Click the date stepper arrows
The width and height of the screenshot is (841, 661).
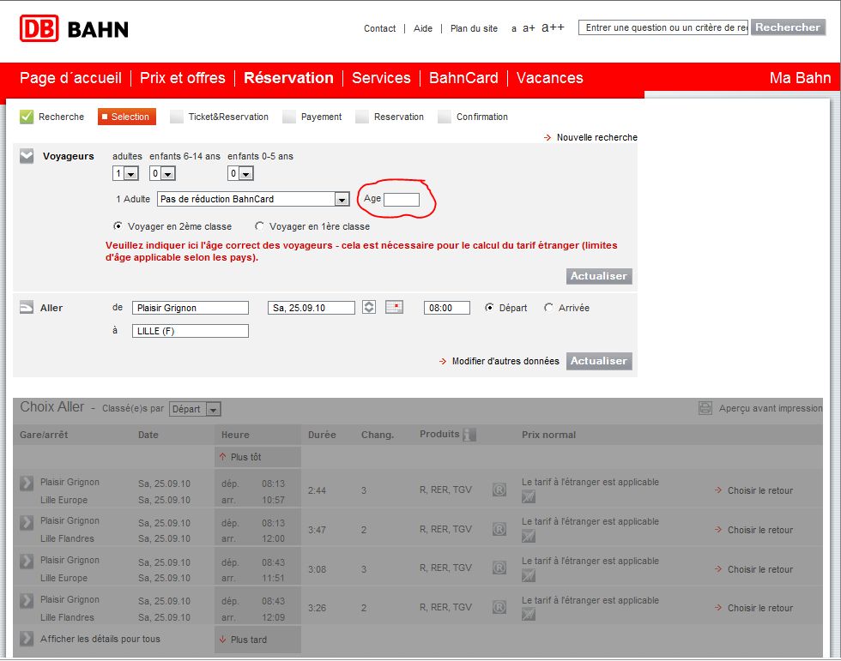[x=369, y=307]
